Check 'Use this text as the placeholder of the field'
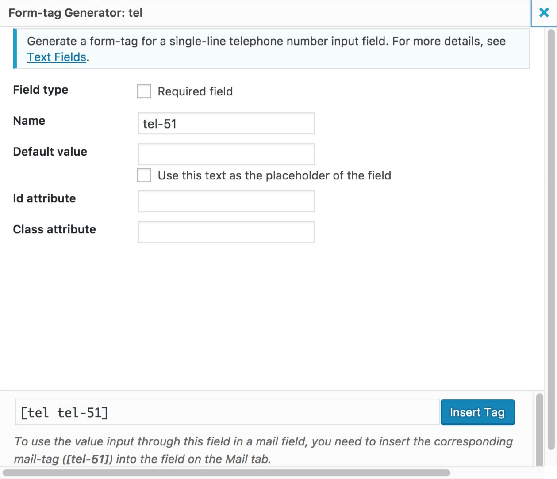This screenshot has width=557, height=479. pyautogui.click(x=144, y=175)
